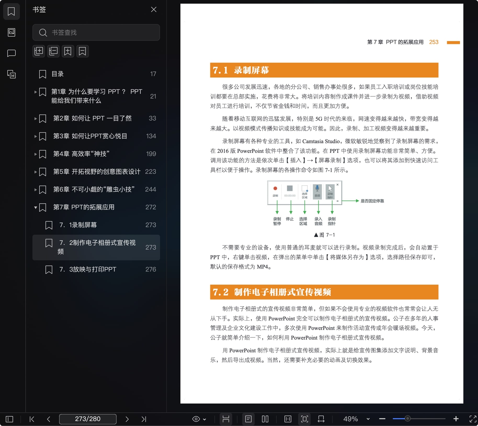Click the 7.1 录制屏幕 heading in document
Image resolution: width=478 pixels, height=426 pixels.
pyautogui.click(x=241, y=70)
